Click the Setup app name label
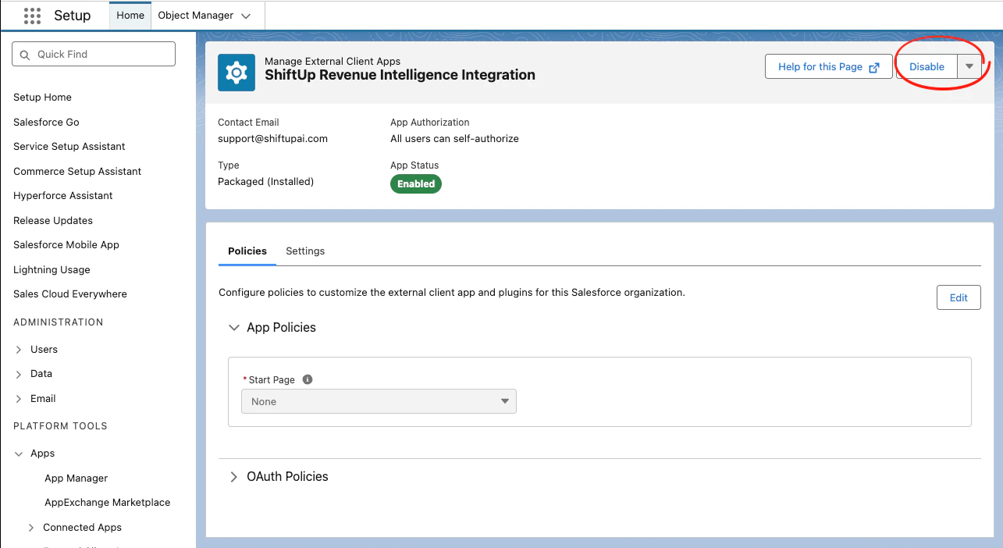 tap(73, 16)
